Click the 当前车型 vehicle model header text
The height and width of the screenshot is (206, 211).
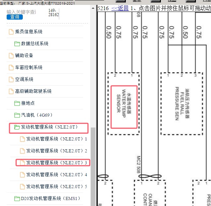(x=37, y=3)
